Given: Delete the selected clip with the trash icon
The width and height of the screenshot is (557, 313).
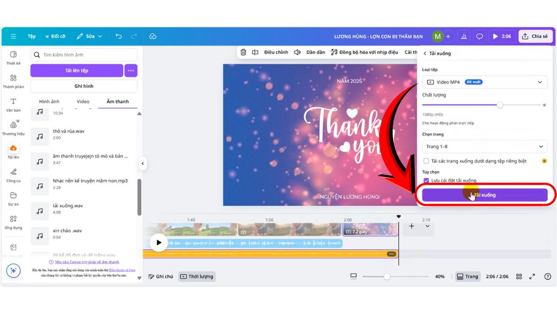Looking at the screenshot, I should pyautogui.click(x=243, y=52).
